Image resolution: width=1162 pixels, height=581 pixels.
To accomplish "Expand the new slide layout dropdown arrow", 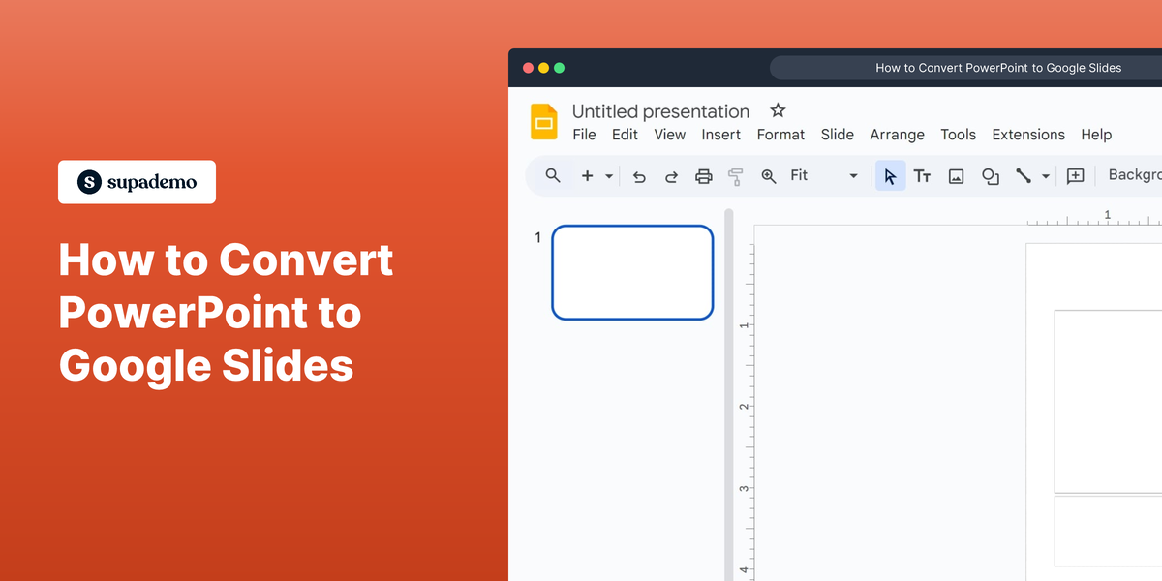I will [x=609, y=176].
